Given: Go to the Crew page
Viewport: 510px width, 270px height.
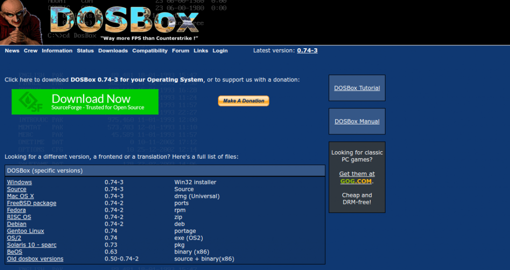Looking at the screenshot, I should coord(30,51).
